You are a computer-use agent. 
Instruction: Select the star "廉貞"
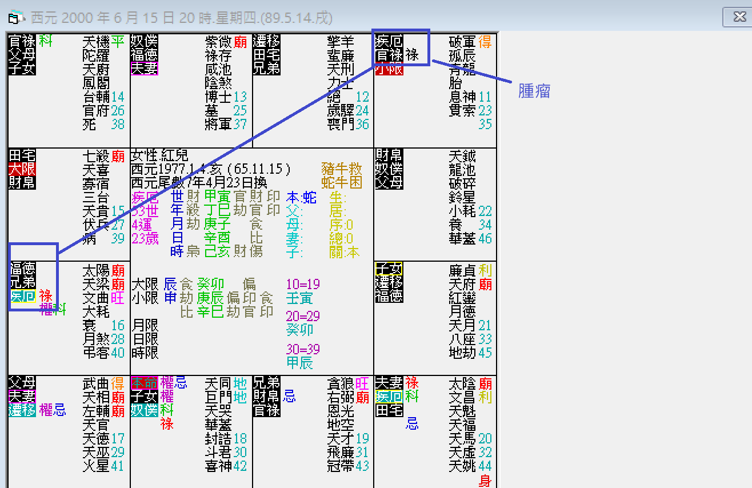(x=463, y=270)
